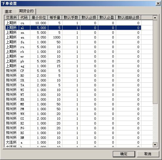162x160 pixels.
Task: Select the 大连所 a contract row
Action: (x=73, y=142)
